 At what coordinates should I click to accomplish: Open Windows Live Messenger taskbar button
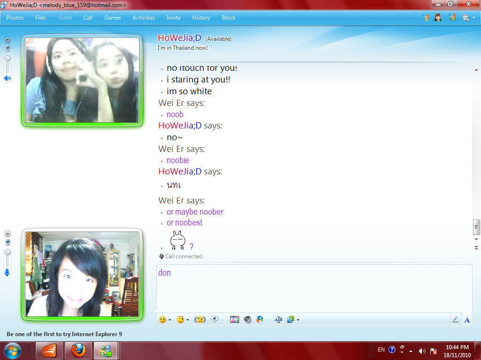[x=106, y=351]
